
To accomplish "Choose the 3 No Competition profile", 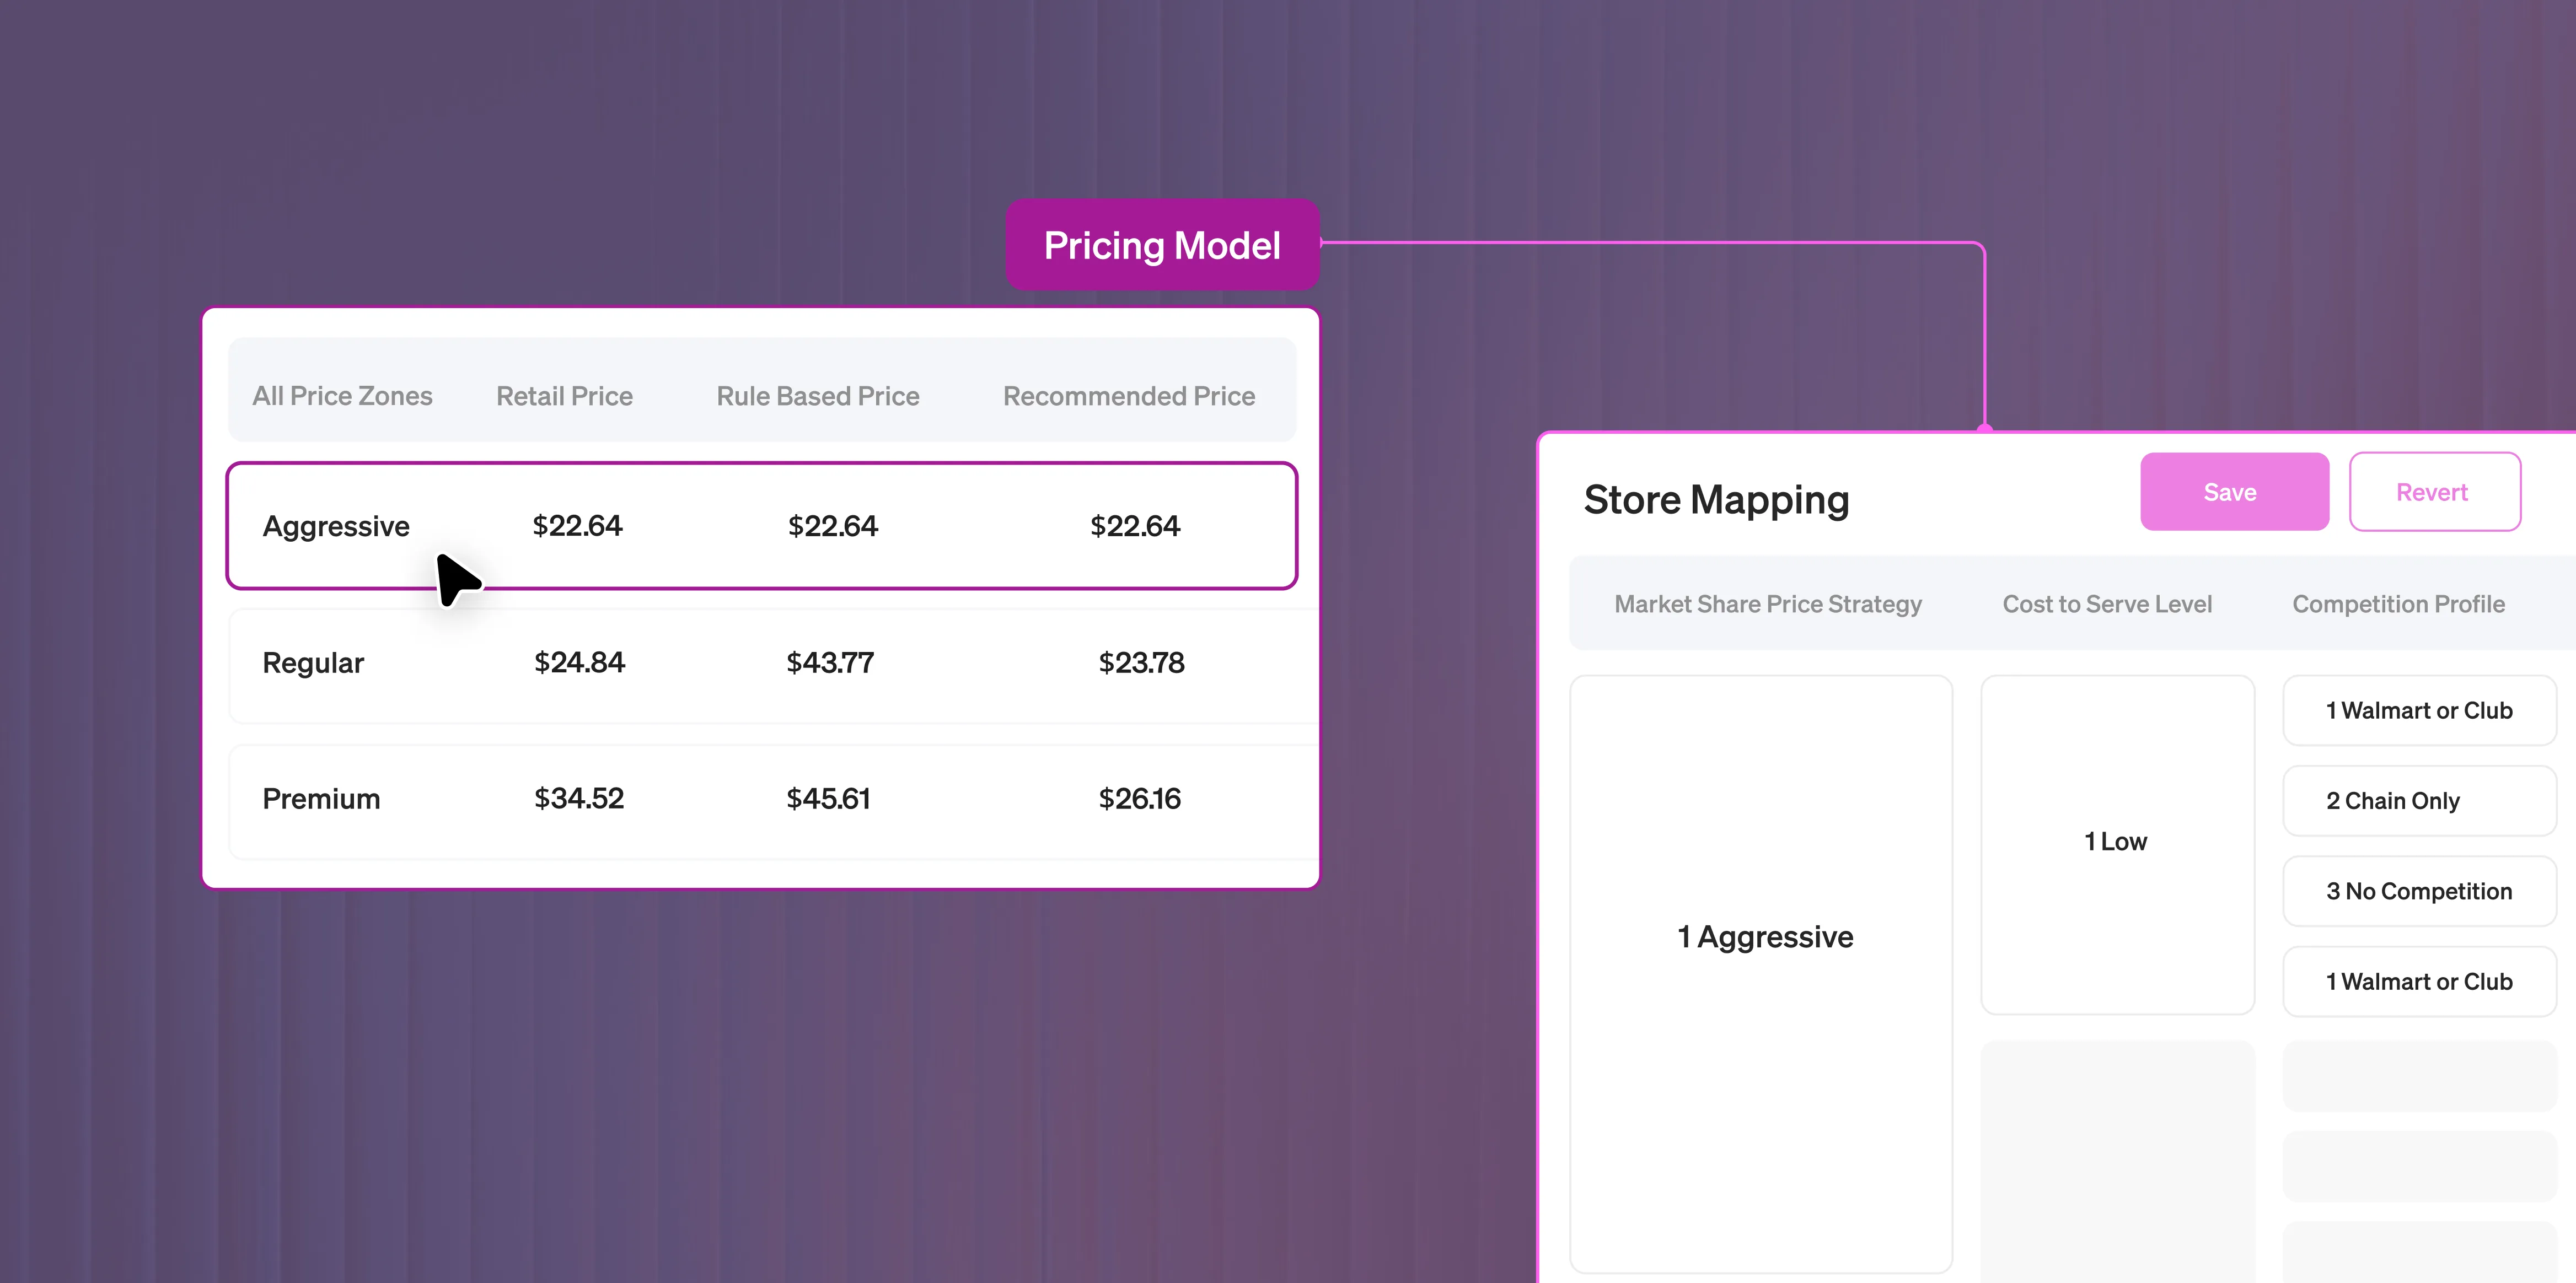I will point(2418,891).
